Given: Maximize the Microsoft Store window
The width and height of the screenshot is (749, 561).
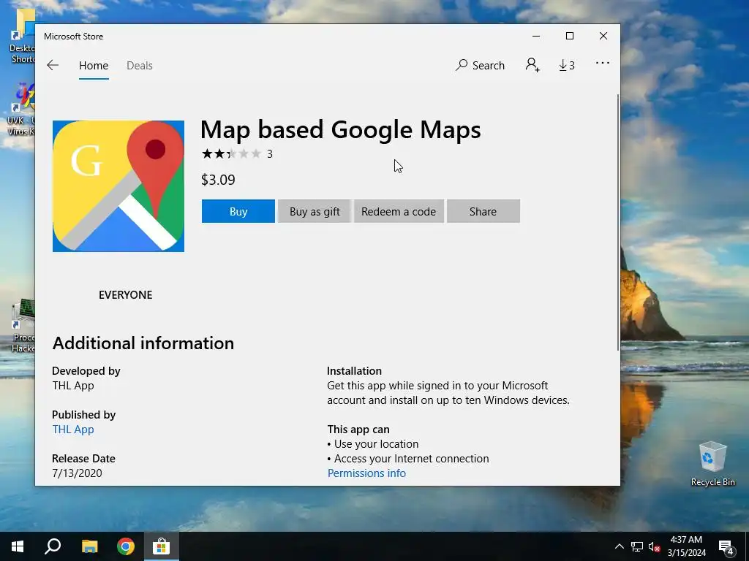Looking at the screenshot, I should tap(569, 37).
